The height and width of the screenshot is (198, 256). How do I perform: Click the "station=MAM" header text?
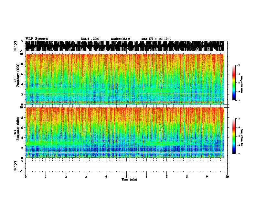click(121, 39)
